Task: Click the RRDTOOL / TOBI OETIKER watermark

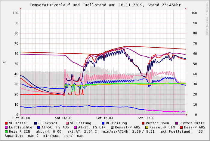Action: pos(207,18)
